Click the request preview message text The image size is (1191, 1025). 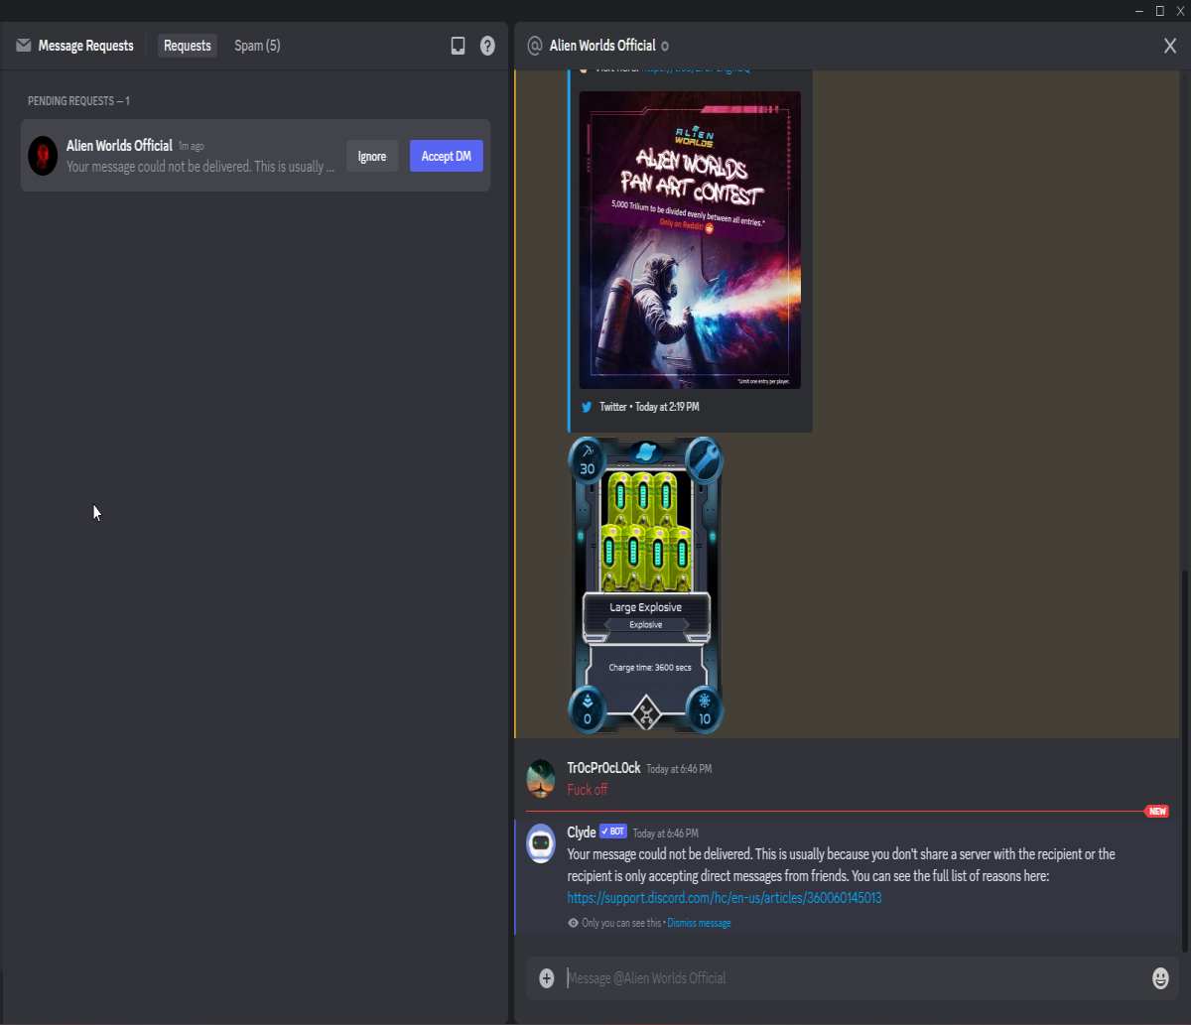coord(200,167)
